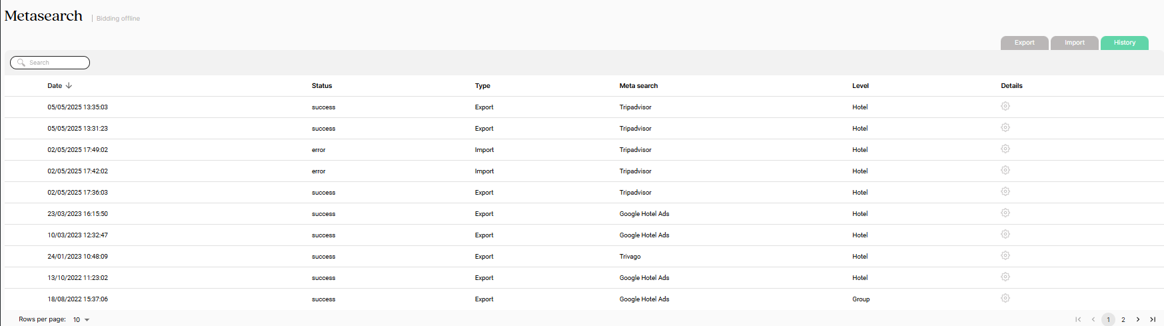Click the Search input field

[50, 63]
